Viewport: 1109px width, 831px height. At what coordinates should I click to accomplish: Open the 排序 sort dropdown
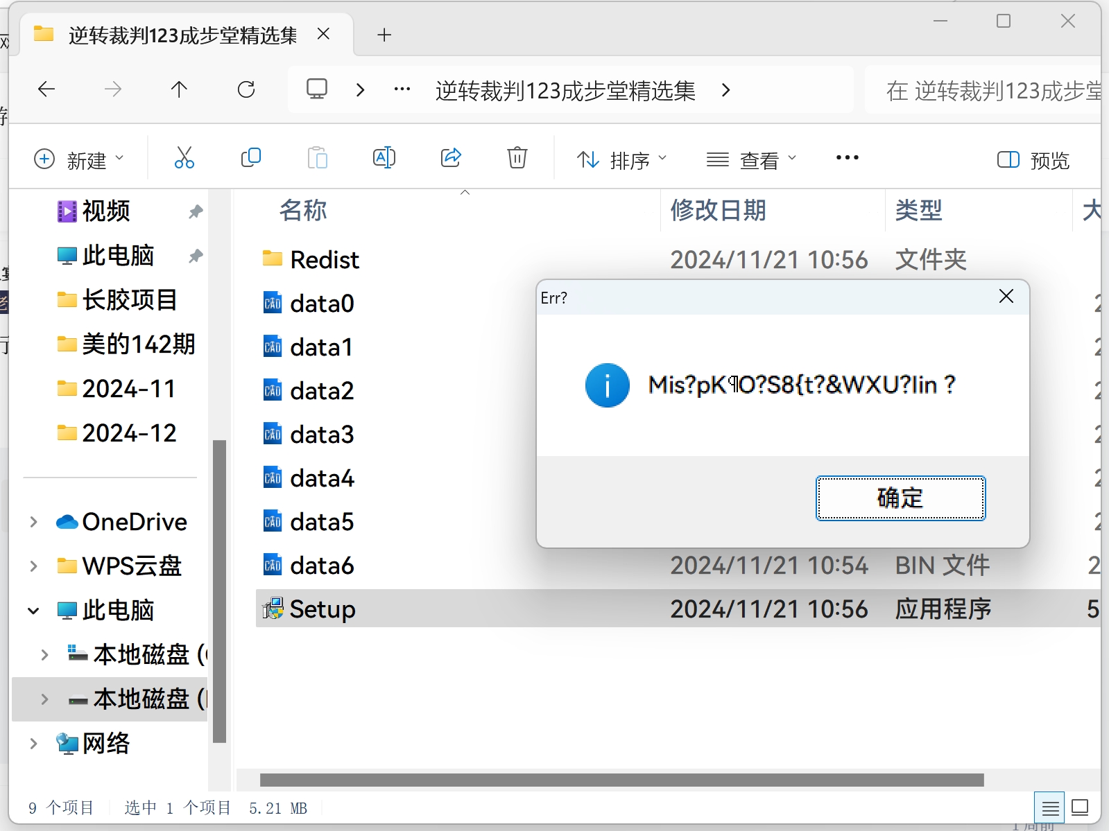(x=621, y=160)
